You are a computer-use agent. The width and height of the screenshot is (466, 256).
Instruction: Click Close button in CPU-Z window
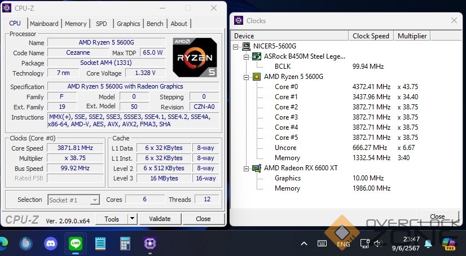click(x=203, y=219)
